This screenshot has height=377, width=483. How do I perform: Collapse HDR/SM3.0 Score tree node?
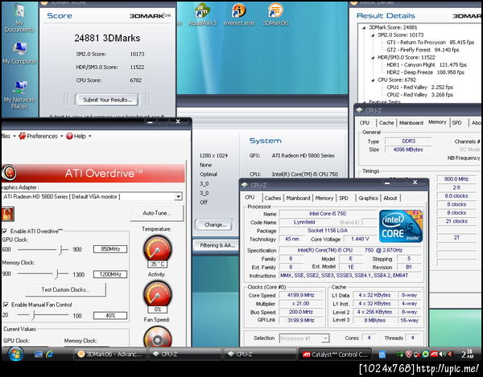[x=373, y=58]
